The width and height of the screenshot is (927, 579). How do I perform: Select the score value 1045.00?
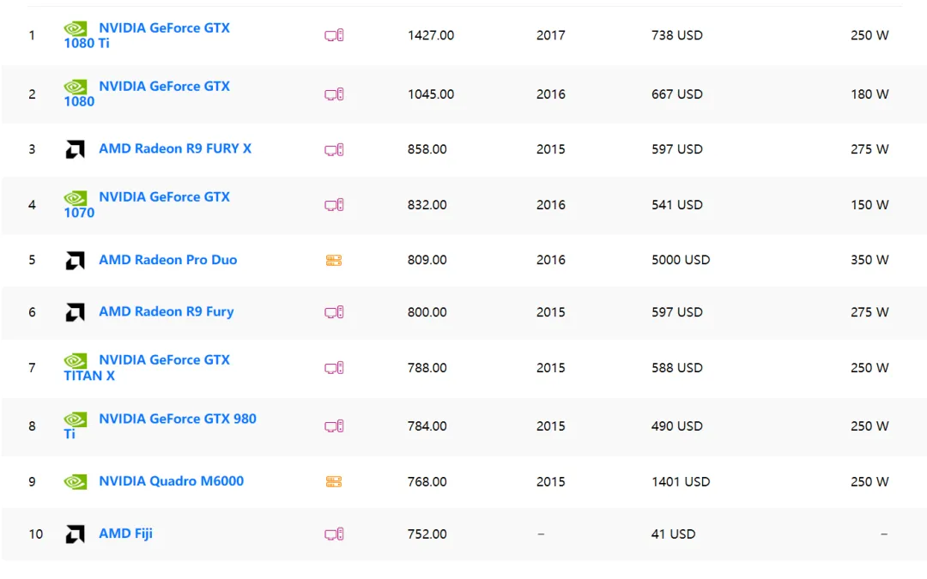[431, 94]
